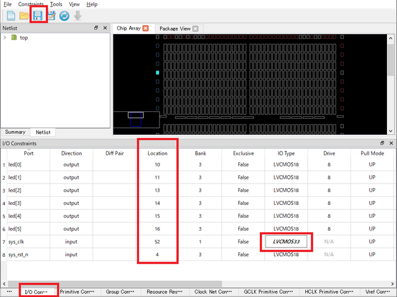Image resolution: width=397 pixels, height=297 pixels.
Task: Click the Location column header
Action: 158,153
